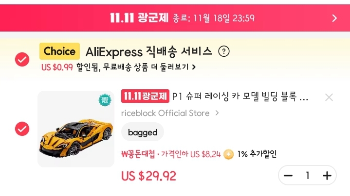Click the yellow Choice badge
The height and width of the screenshot is (196, 350).
59,51
